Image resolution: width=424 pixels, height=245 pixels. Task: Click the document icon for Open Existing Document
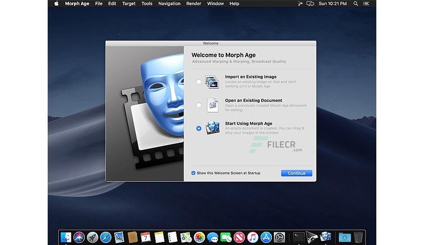pyautogui.click(x=213, y=105)
